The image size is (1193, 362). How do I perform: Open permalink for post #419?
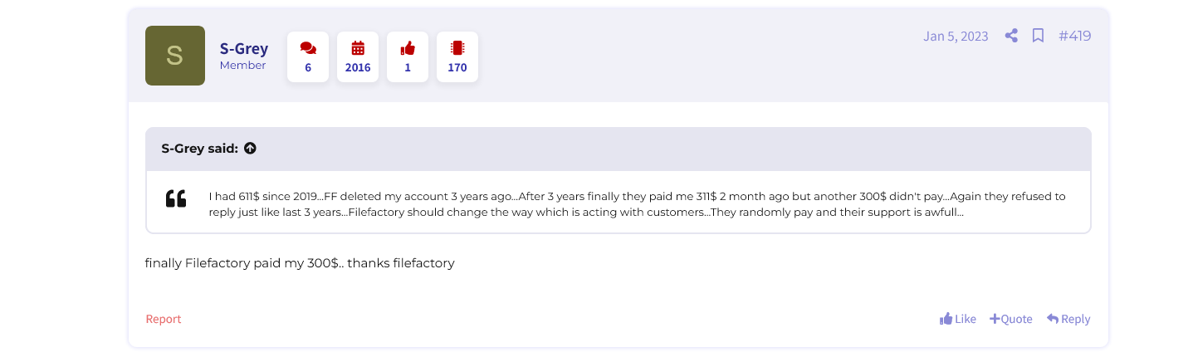(1075, 36)
